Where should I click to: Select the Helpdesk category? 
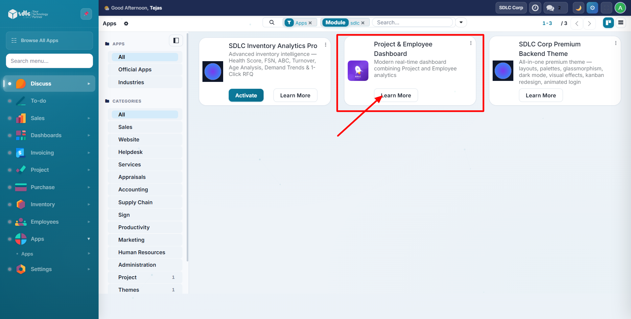coord(130,152)
